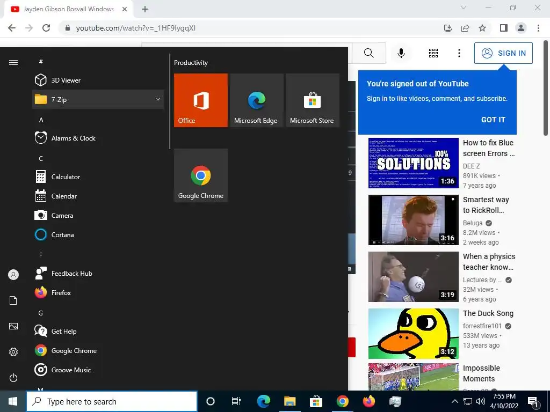Select the G letter header in app list
Screen dimensions: 550x412
(41, 313)
